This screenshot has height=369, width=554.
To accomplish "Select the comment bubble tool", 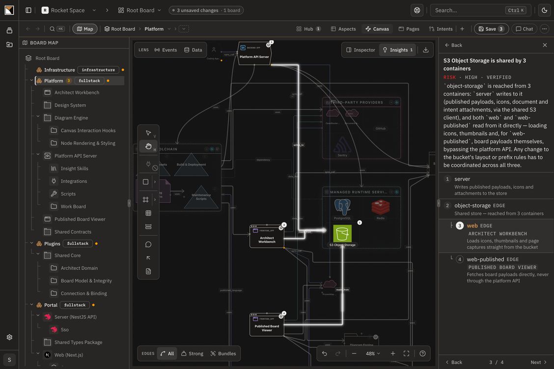I will click(x=148, y=244).
